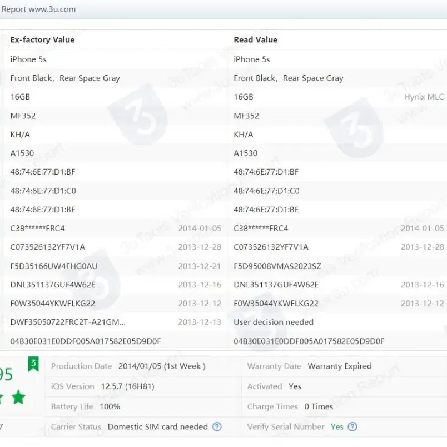This screenshot has width=447, height=447.
Task: Select Ex-factory "C073526132YF7V1A" serial
Action: tap(48, 247)
